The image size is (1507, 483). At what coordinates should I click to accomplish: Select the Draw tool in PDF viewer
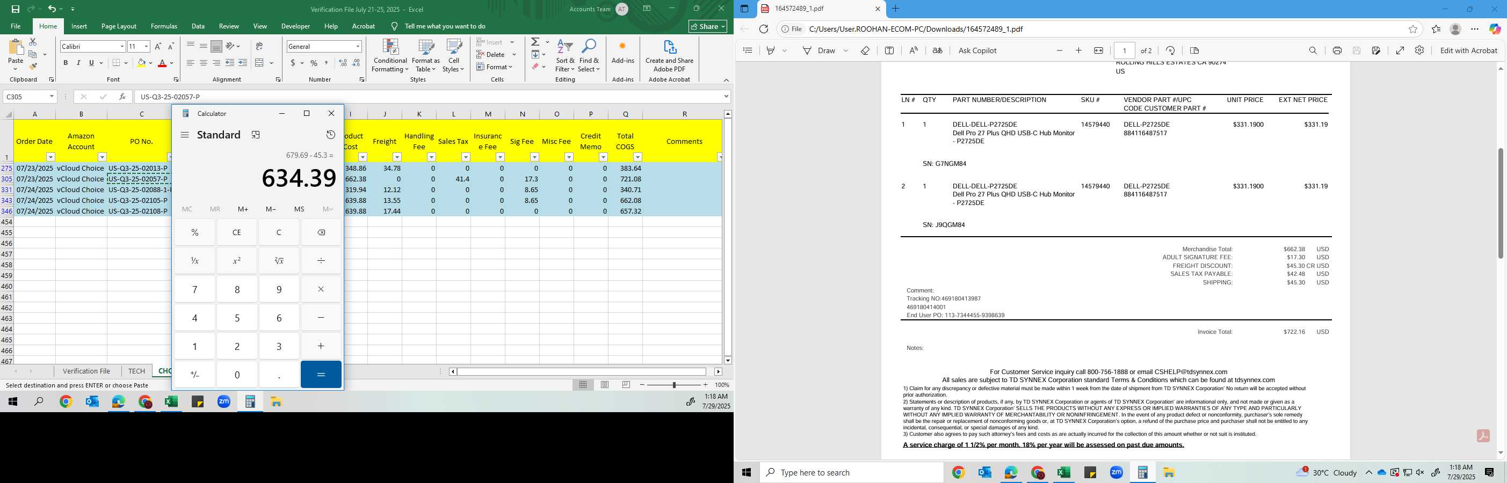pos(820,50)
